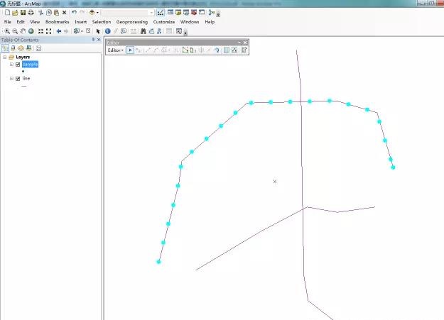Screen dimensions: 444x320
Task: Select the sample layer name
Action: click(30, 65)
